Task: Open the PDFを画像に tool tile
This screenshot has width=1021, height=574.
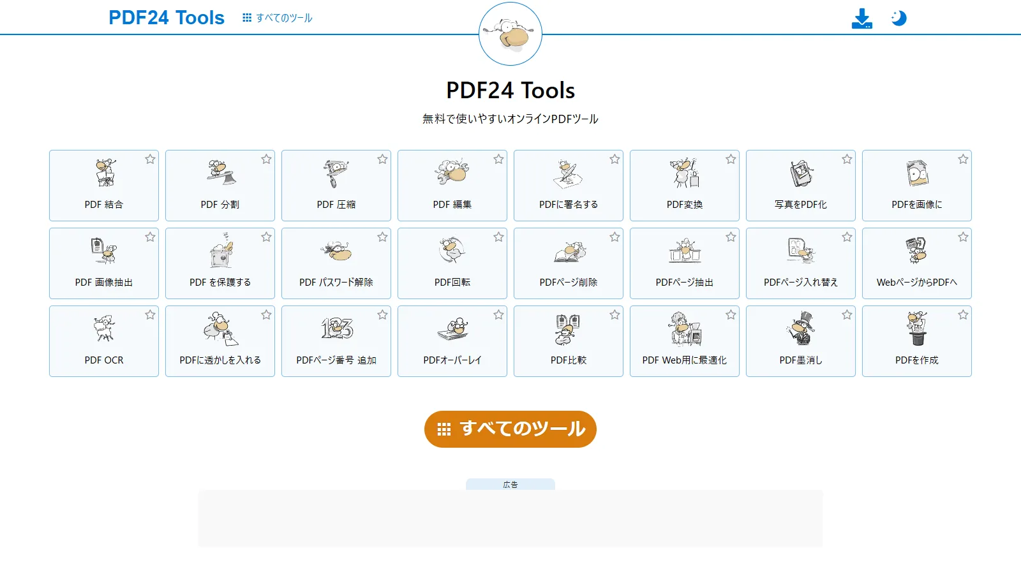Action: [917, 186]
